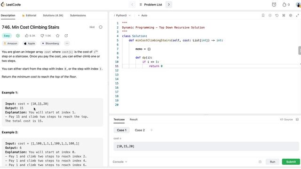This screenshot has height=169, width=301.
Task: Submit the solution
Action: 291,161
